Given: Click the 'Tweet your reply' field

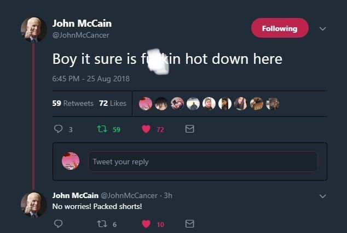Looking at the screenshot, I should [203, 162].
